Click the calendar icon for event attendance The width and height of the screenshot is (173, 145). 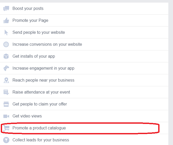pyautogui.click(x=6, y=92)
